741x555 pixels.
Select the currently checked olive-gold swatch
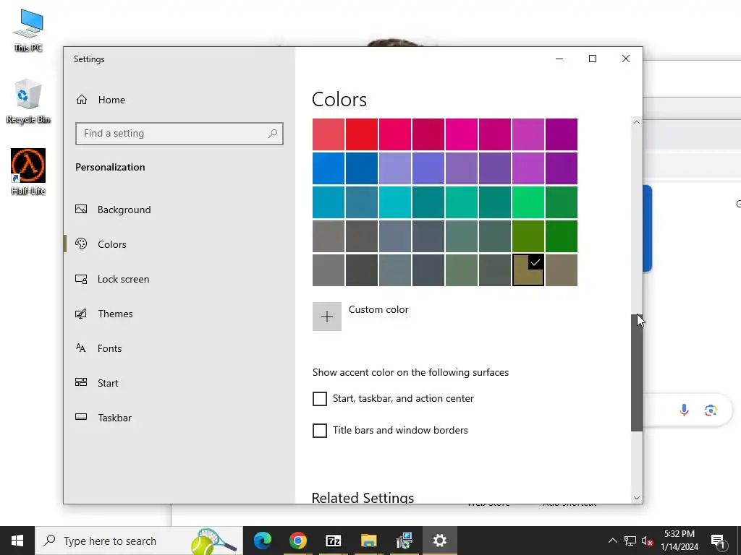pos(528,270)
